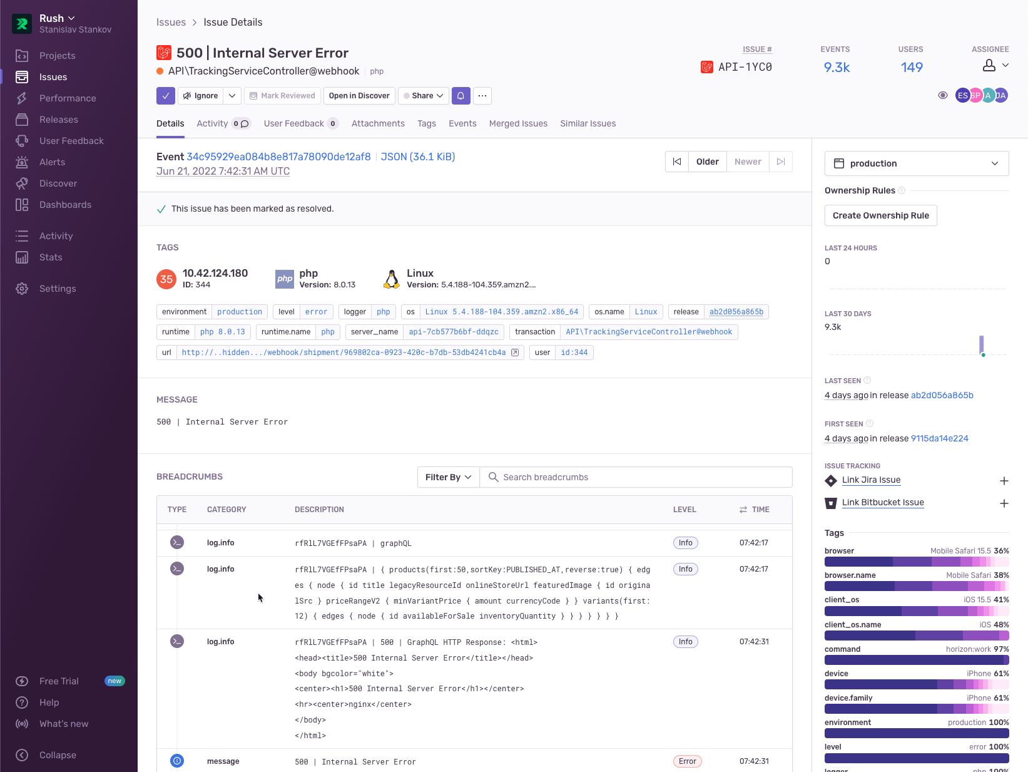Toggle the resolve checkmark button
This screenshot has width=1028, height=772.
(166, 96)
